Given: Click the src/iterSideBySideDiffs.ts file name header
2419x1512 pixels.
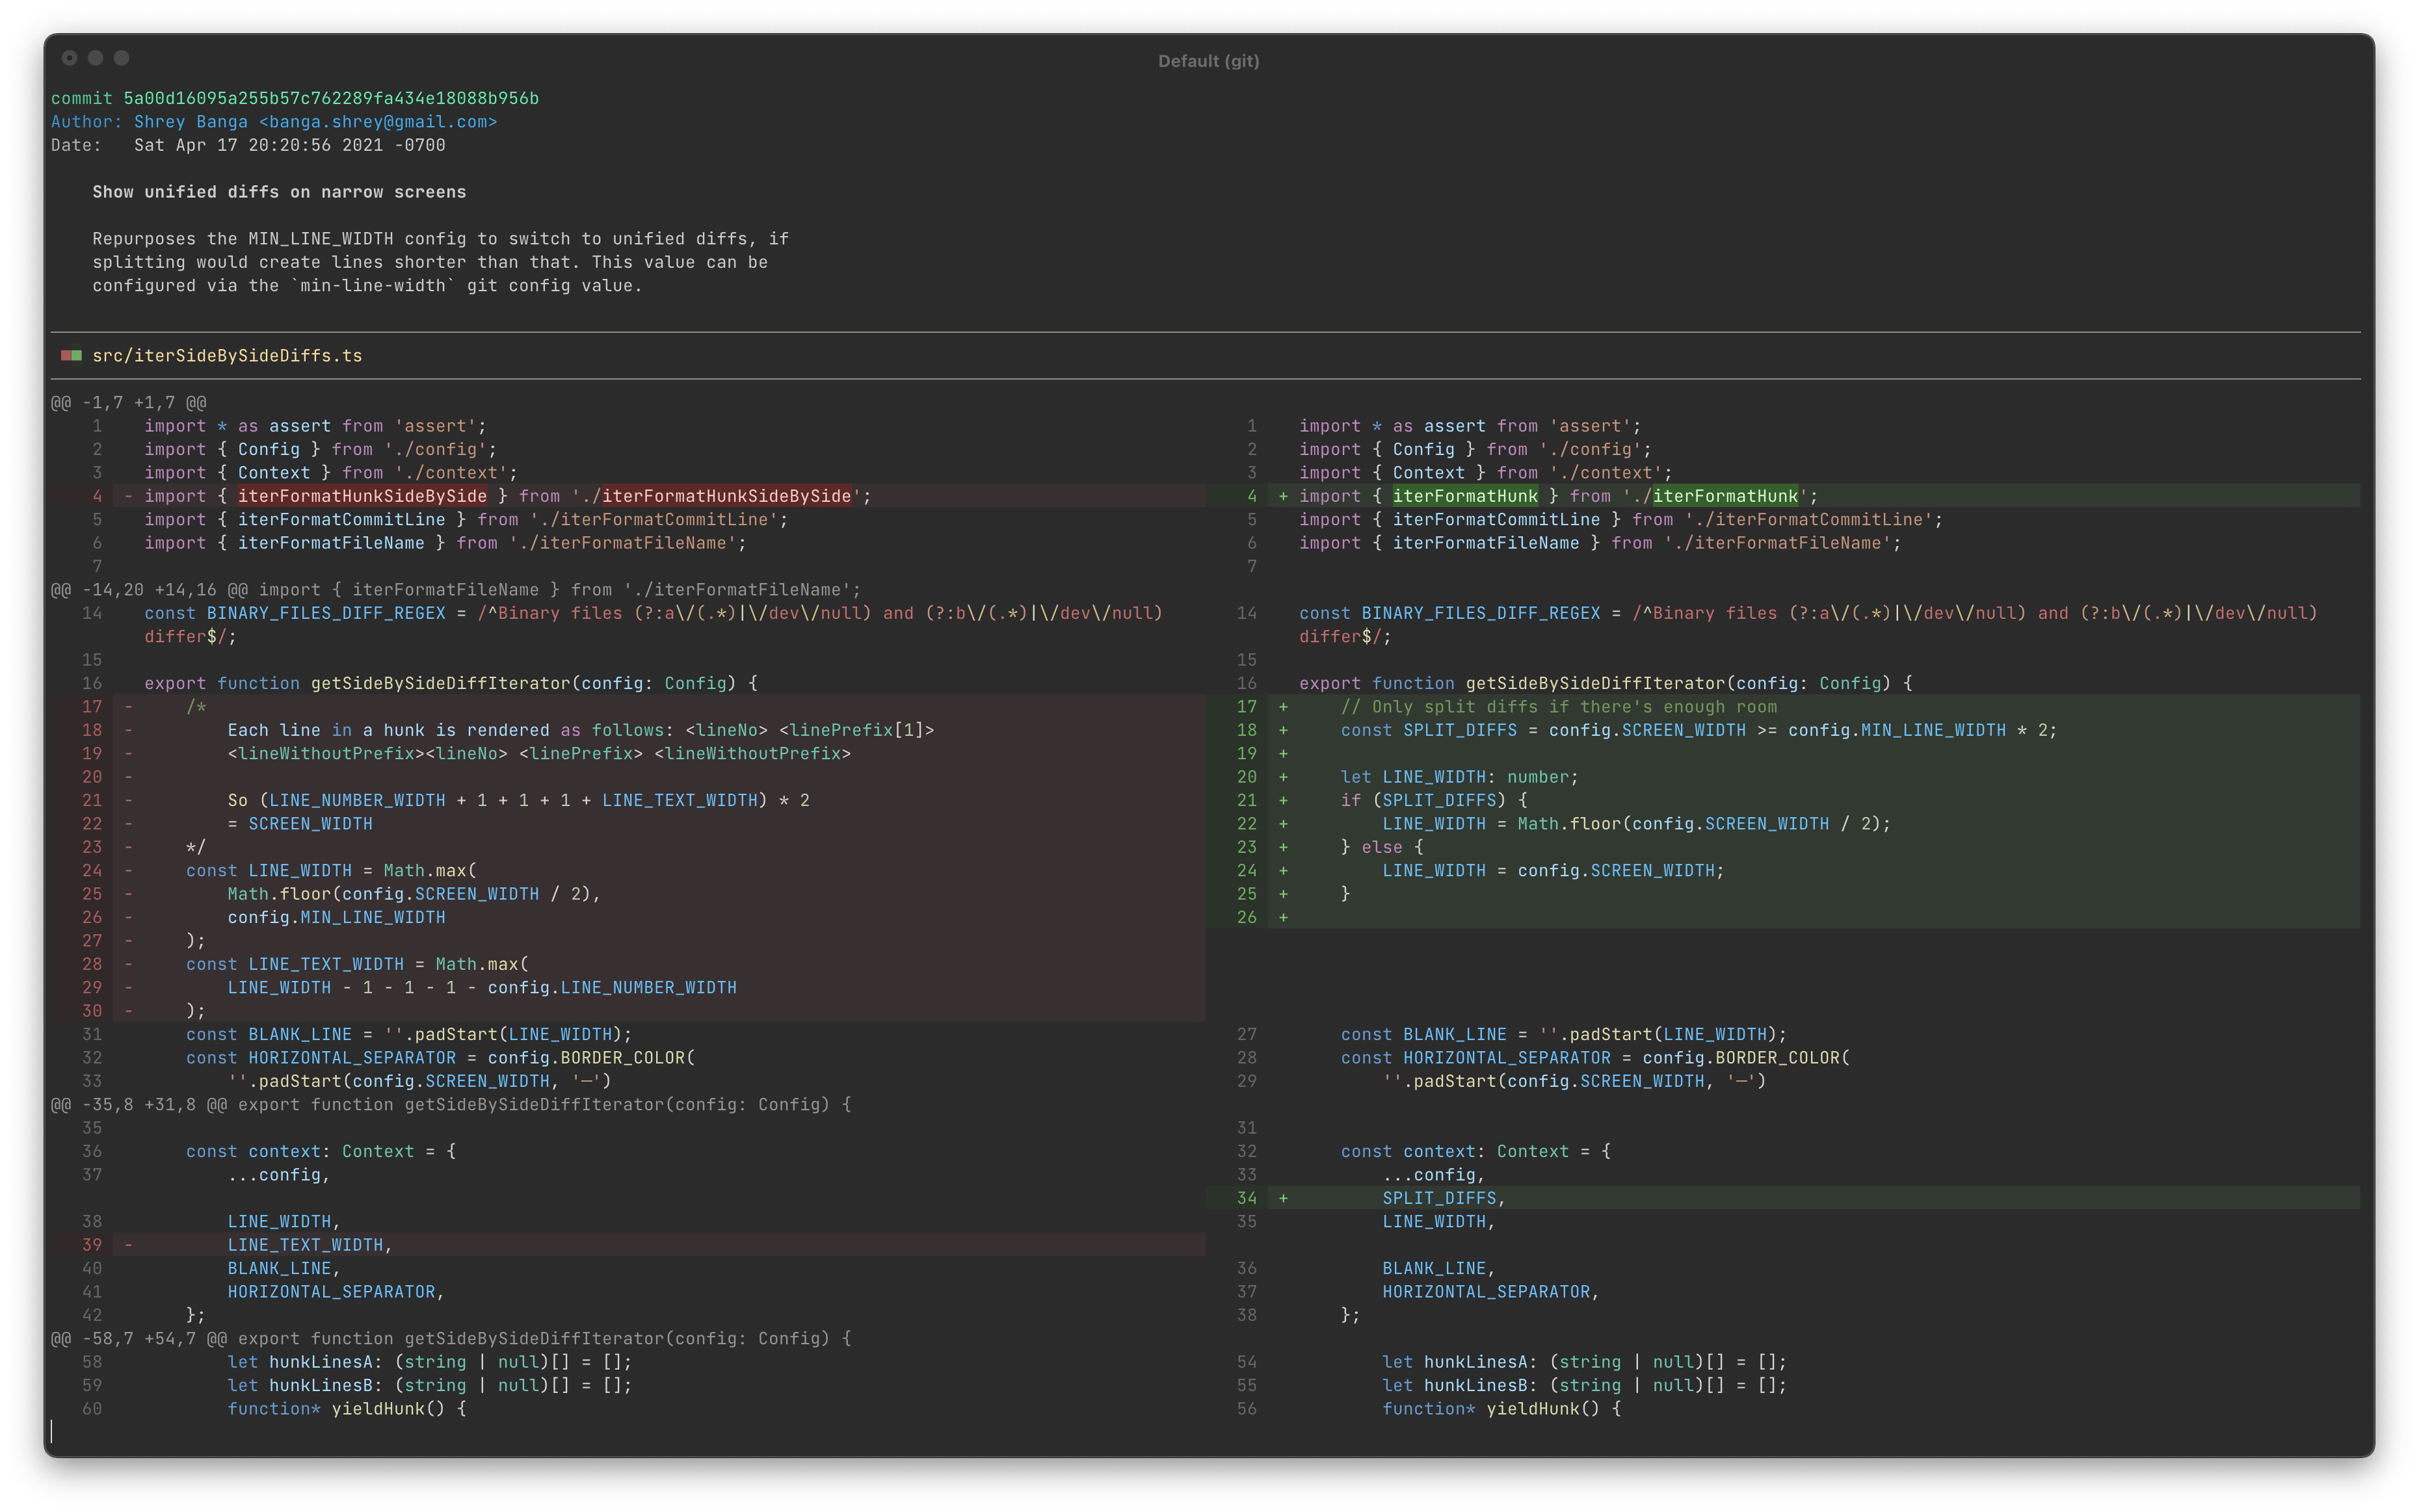Looking at the screenshot, I should [x=227, y=356].
